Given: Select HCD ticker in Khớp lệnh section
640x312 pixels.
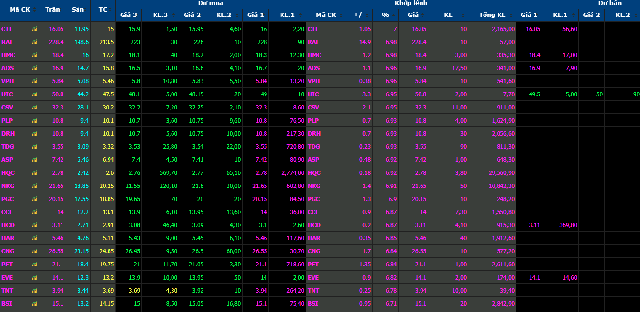Looking at the screenshot, I should coord(314,225).
